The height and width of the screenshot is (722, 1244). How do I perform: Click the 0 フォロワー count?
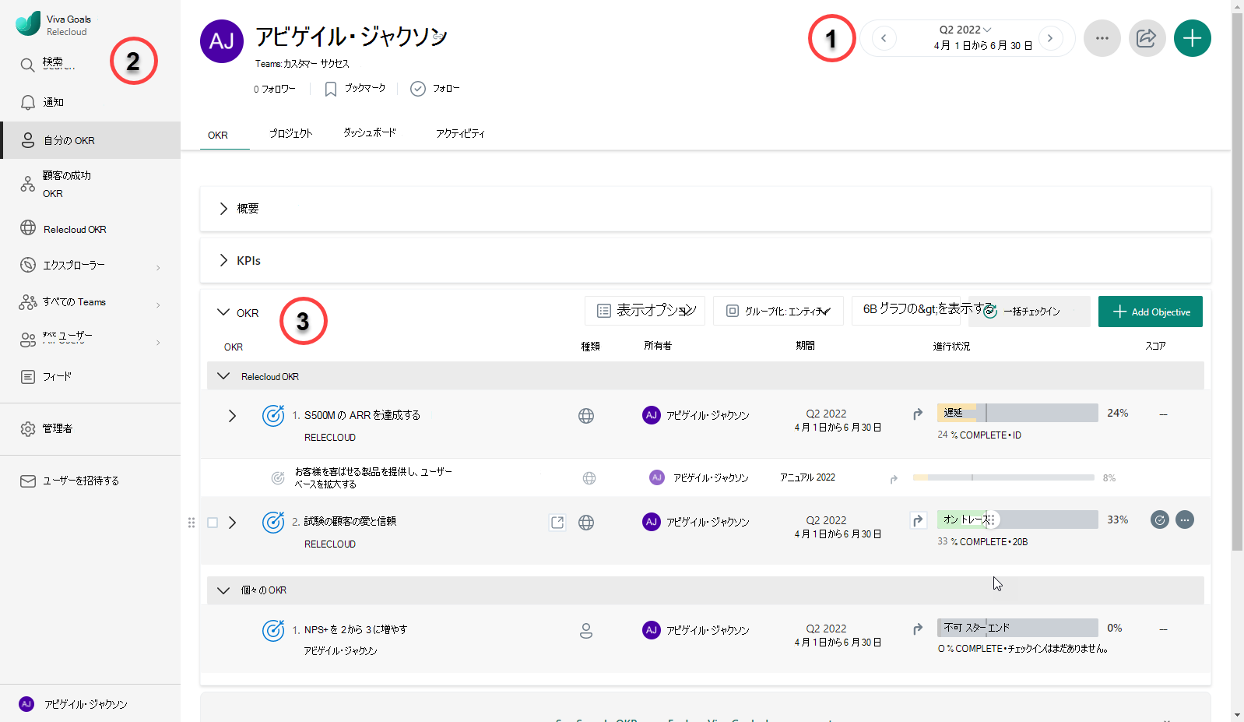pyautogui.click(x=275, y=89)
